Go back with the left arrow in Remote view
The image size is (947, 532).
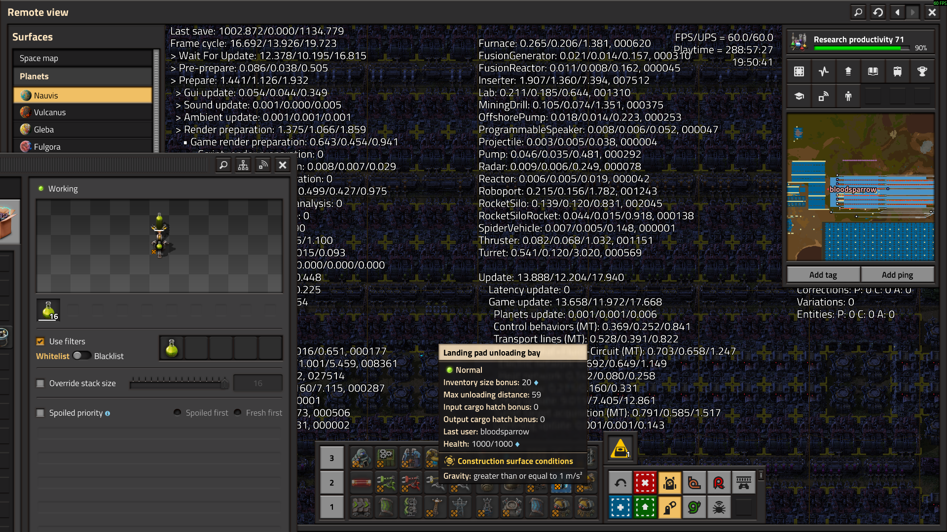[x=897, y=12]
